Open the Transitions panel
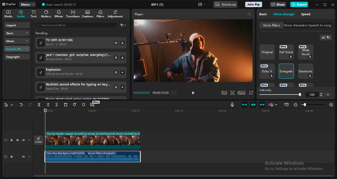The height and width of the screenshot is (179, 337). point(73,14)
